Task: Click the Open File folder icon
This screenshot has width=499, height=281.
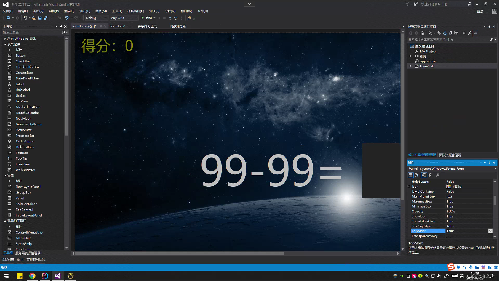Action: 34,18
